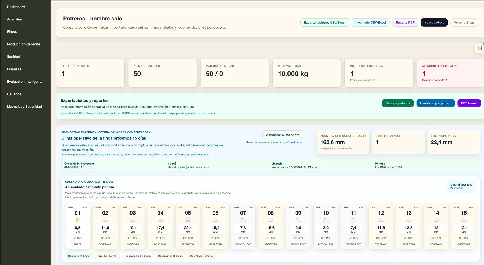Image resolution: width=484 pixels, height=265 pixels.
Task: Click the Nuevo potrero button
Action: [434, 23]
